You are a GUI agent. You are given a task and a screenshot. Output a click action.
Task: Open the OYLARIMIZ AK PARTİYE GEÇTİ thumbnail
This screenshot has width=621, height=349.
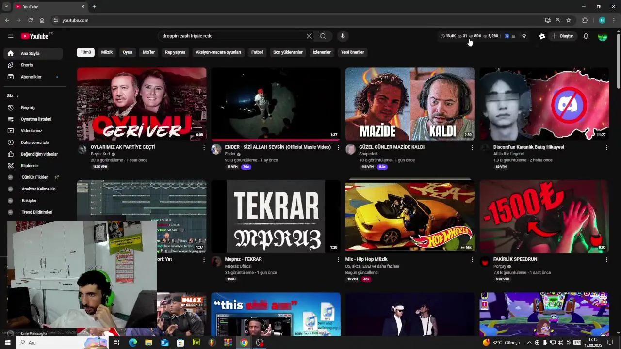click(142, 104)
